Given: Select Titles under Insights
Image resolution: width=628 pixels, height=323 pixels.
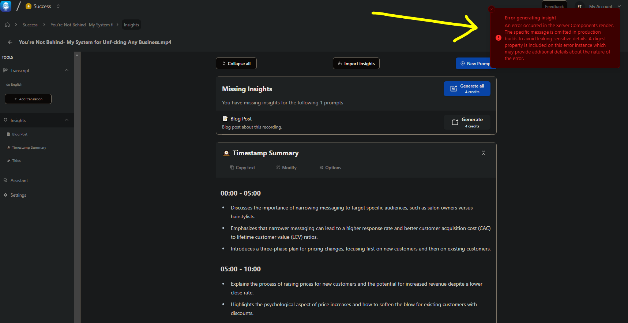Looking at the screenshot, I should coord(16,161).
